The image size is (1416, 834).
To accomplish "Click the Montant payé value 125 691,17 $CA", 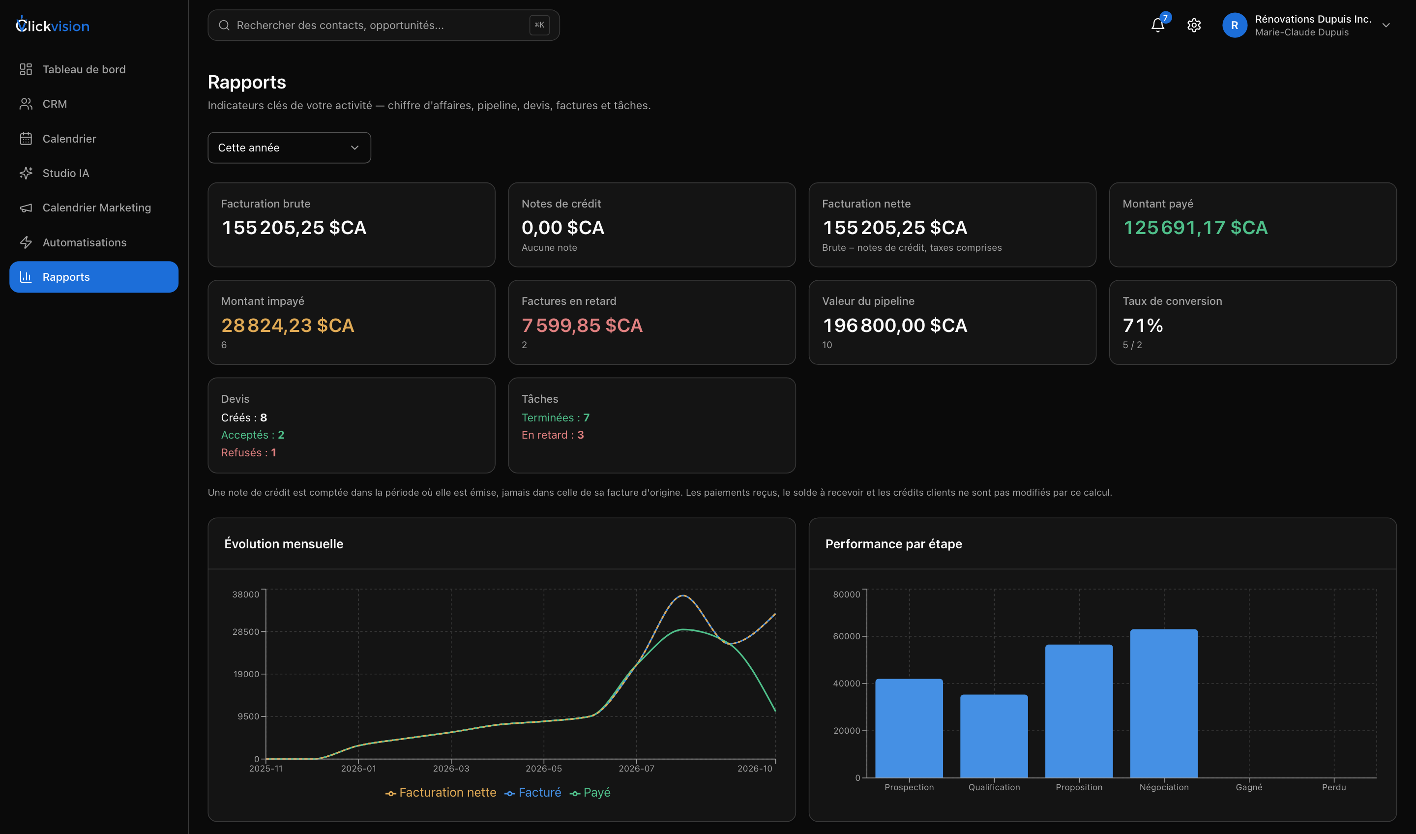I will coord(1195,228).
